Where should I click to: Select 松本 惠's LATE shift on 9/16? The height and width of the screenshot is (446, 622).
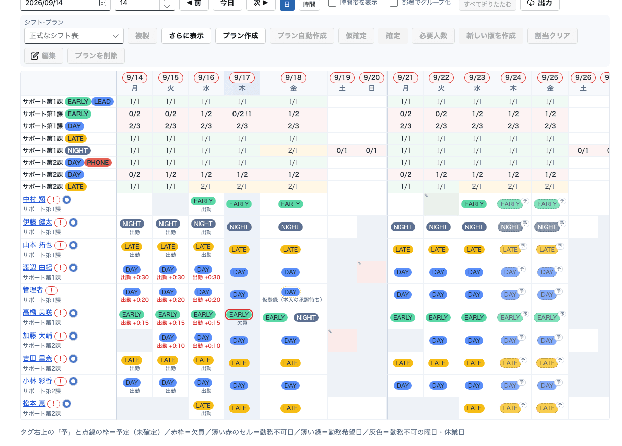pyautogui.click(x=203, y=405)
